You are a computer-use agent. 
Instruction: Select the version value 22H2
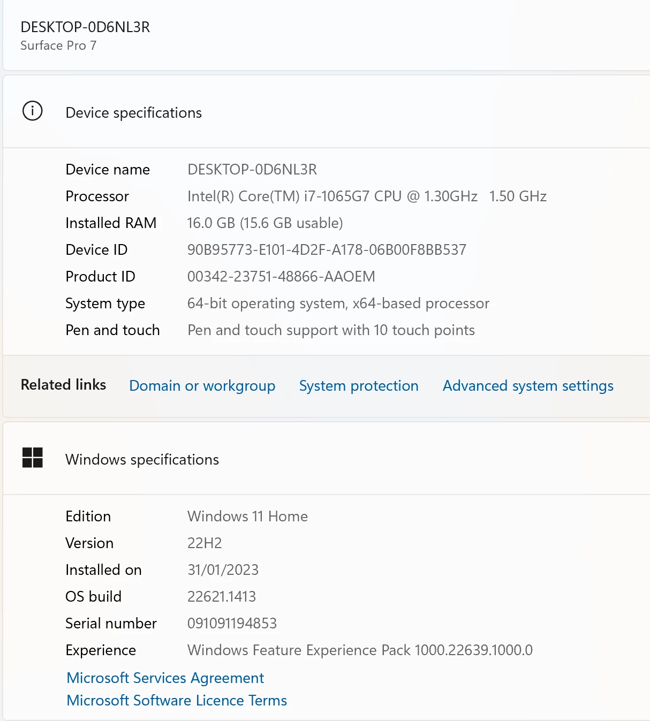tap(205, 543)
